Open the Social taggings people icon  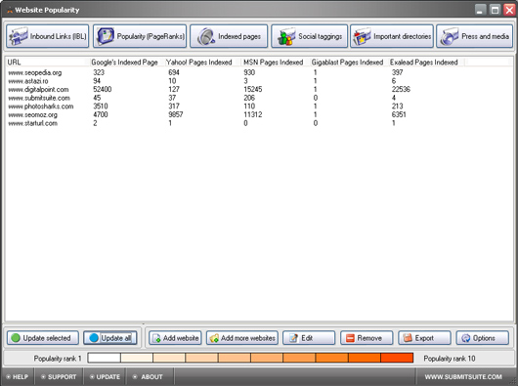click(286, 36)
